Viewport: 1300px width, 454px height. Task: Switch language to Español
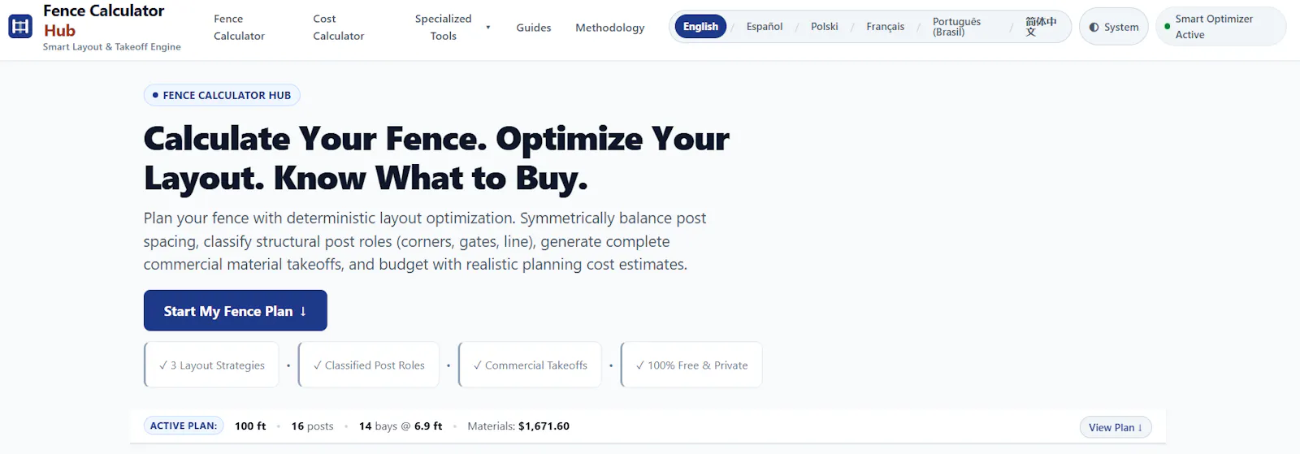pos(765,27)
